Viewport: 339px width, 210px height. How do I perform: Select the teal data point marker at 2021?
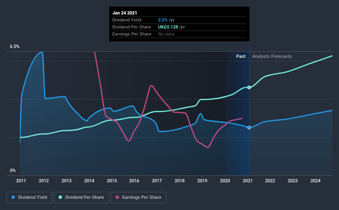point(249,88)
